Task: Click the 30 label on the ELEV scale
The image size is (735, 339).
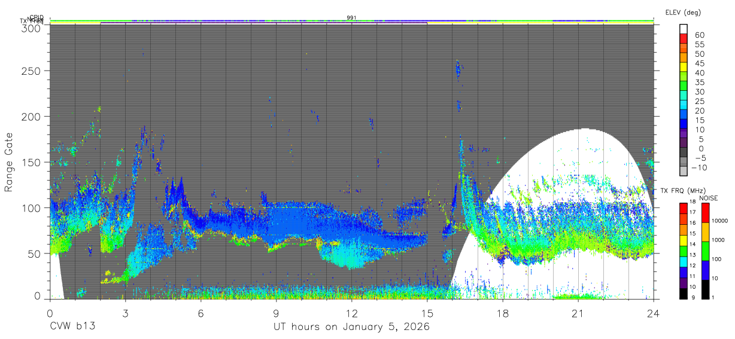Action: (699, 91)
